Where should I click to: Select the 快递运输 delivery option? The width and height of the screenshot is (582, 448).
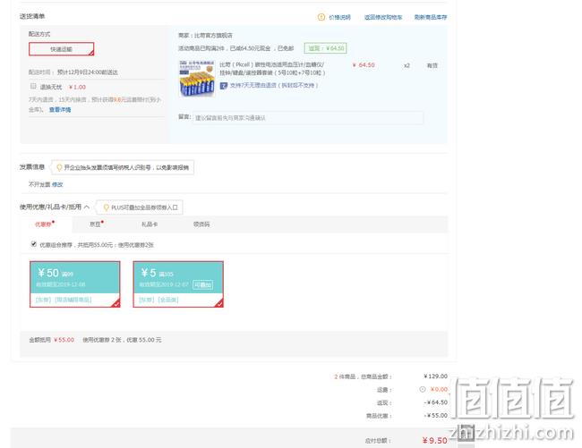pos(61,49)
